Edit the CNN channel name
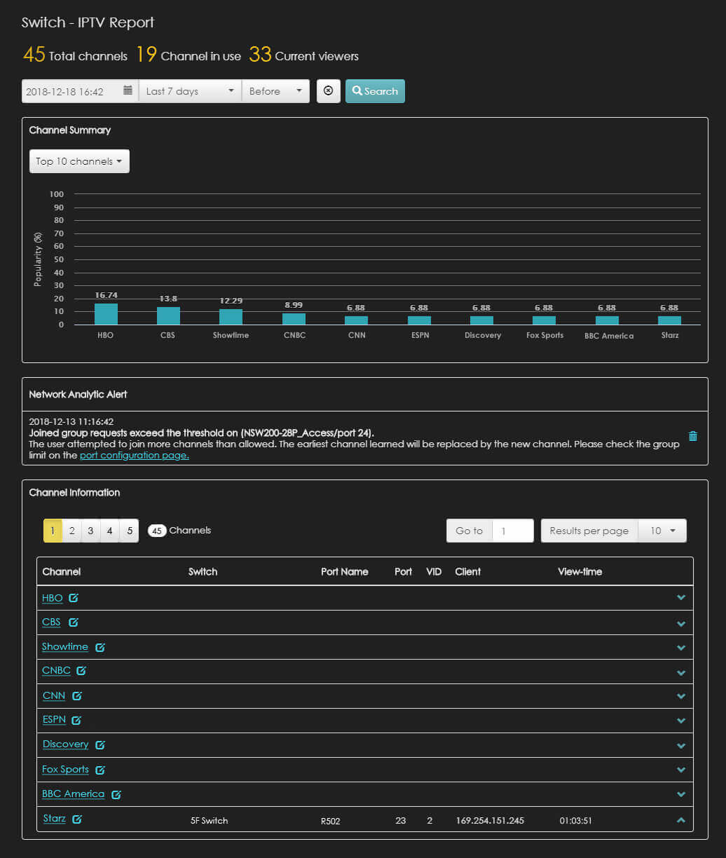The height and width of the screenshot is (858, 726). [77, 696]
